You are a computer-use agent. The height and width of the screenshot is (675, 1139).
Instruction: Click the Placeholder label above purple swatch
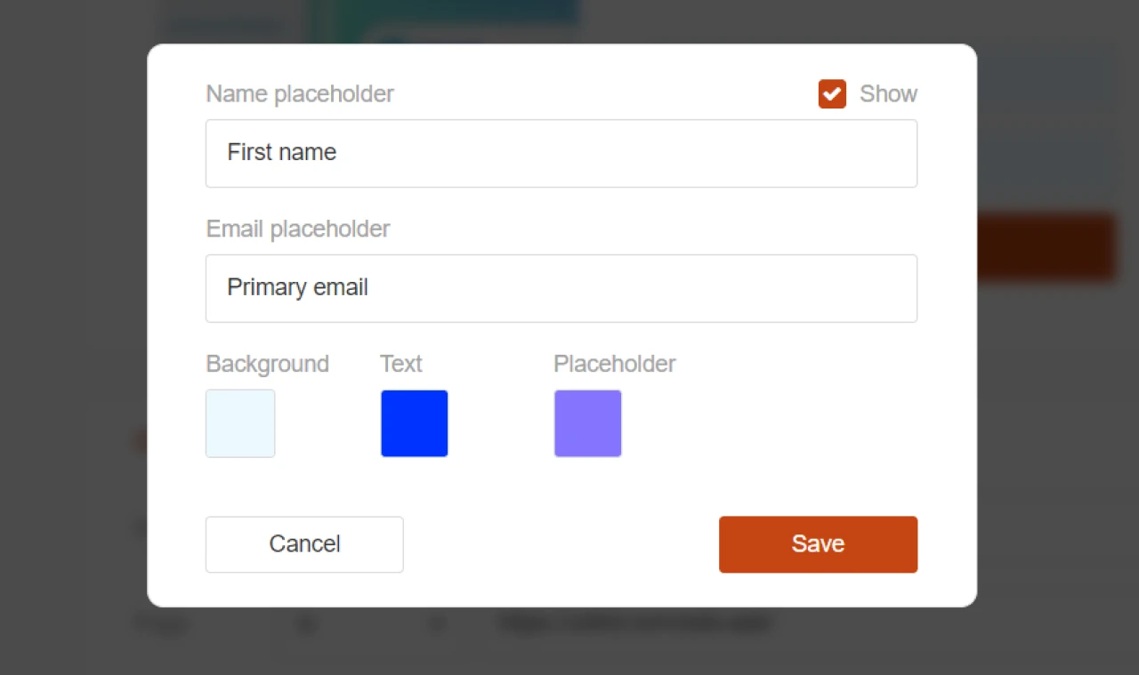click(x=614, y=365)
